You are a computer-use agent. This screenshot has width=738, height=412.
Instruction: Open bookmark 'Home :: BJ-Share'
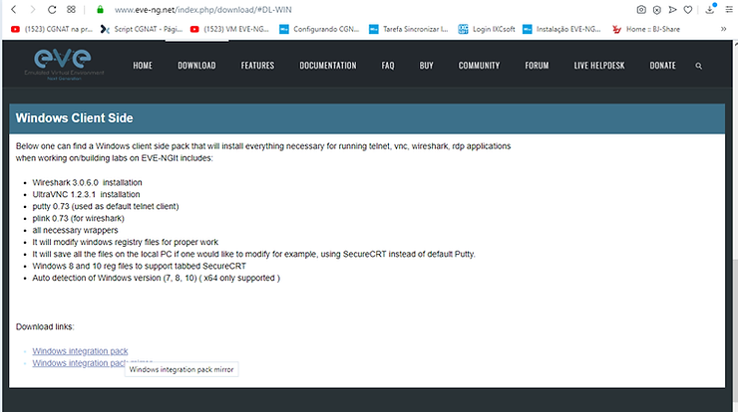646,29
